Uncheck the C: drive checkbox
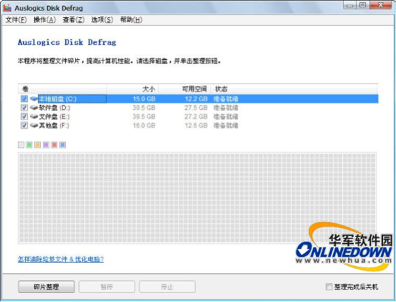Image resolution: width=396 pixels, height=302 pixels. point(24,99)
